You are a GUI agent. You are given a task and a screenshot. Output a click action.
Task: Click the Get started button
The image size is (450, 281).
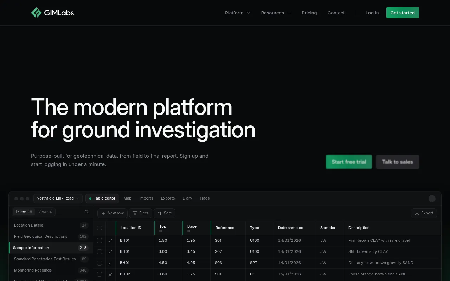point(403,13)
